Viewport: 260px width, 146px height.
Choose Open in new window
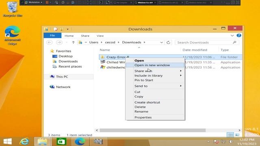click(155, 65)
